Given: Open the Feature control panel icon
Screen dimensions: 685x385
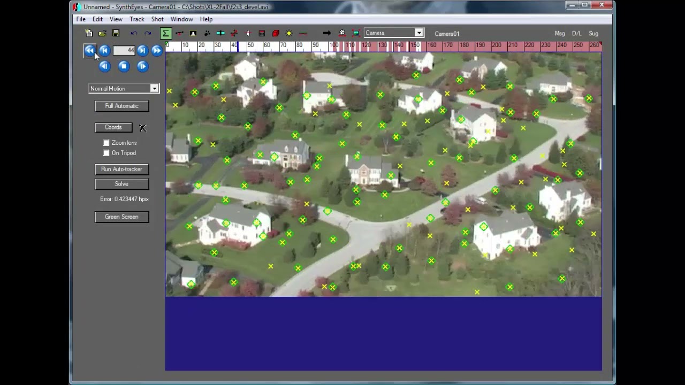Looking at the screenshot, I should coord(179,33).
